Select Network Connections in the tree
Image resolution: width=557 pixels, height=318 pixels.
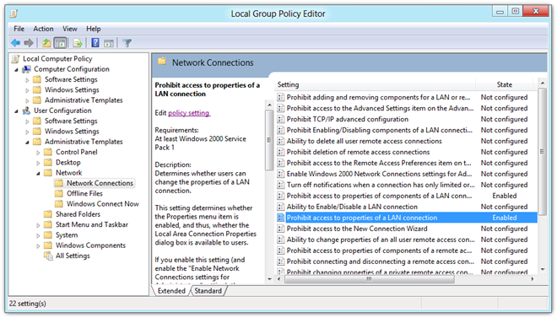(x=100, y=183)
